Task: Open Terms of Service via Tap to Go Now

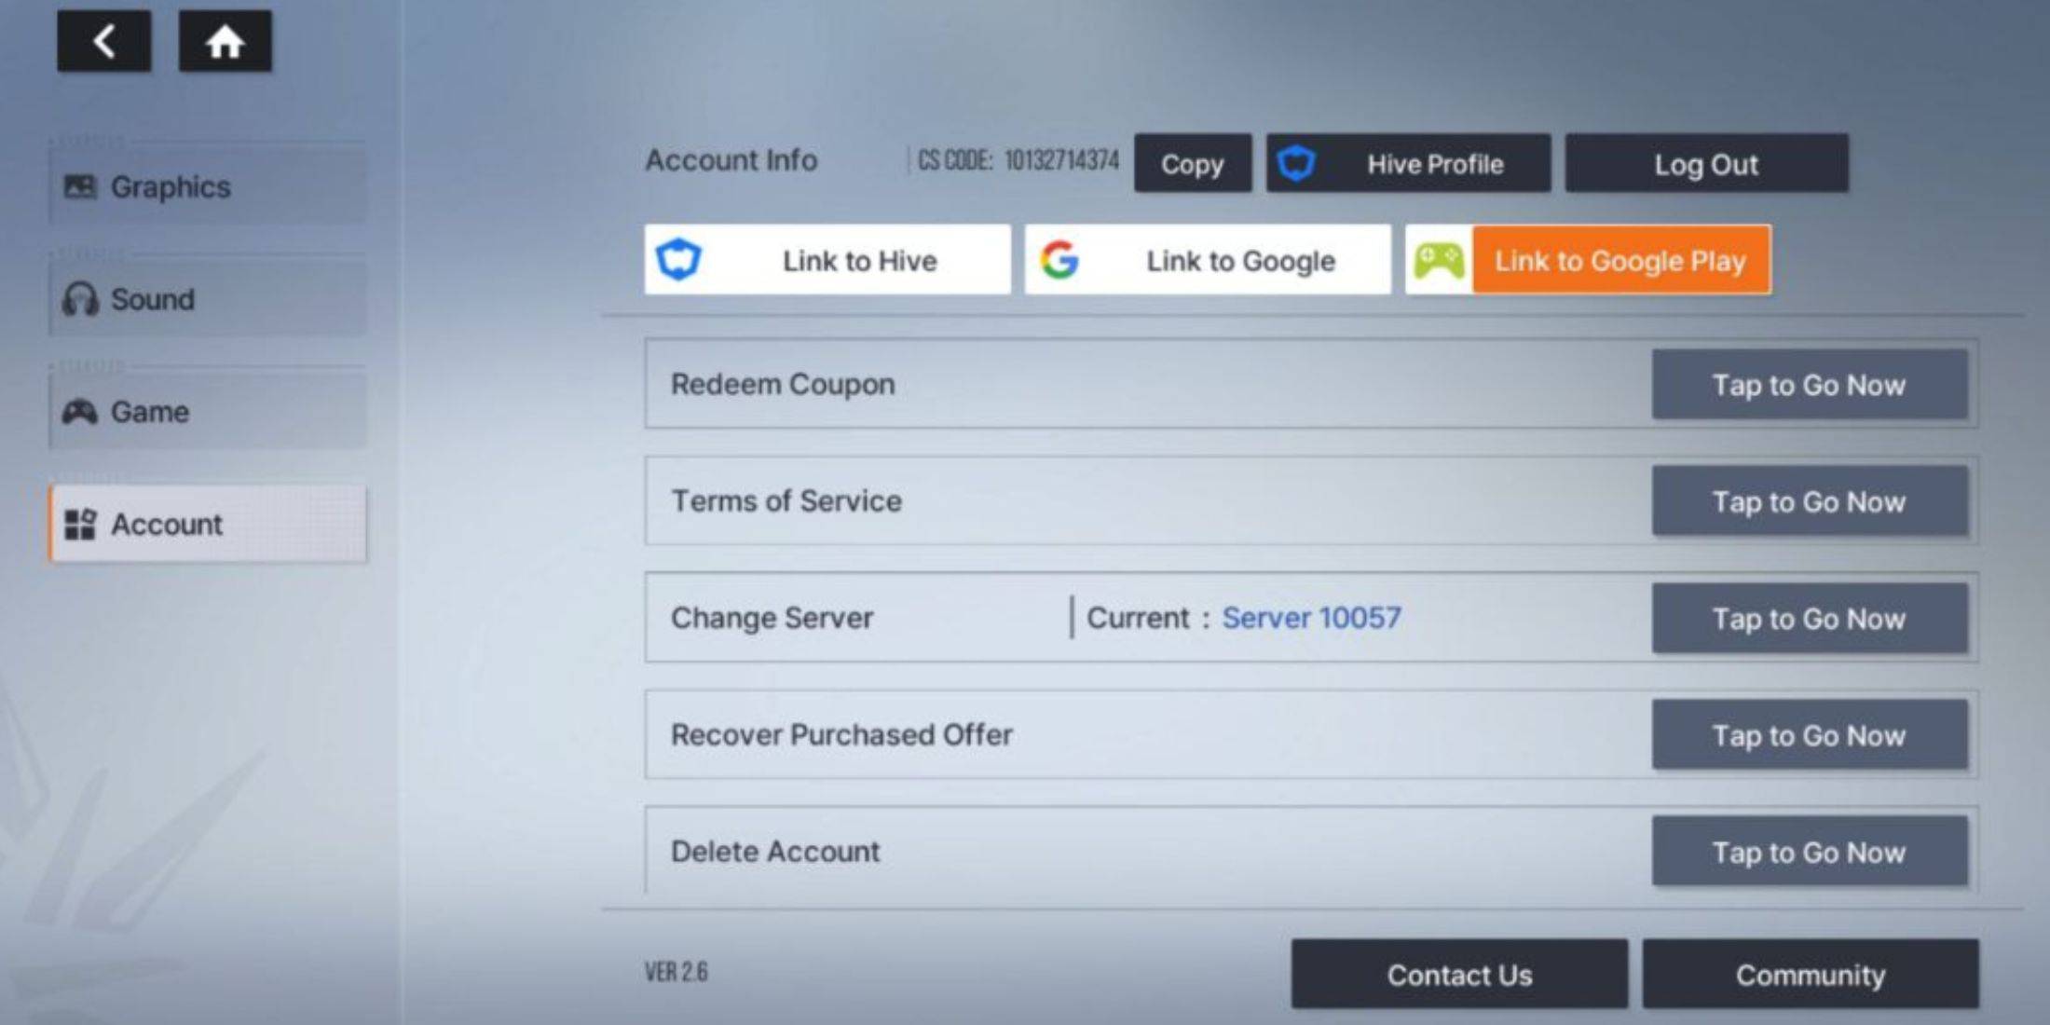Action: tap(1809, 501)
